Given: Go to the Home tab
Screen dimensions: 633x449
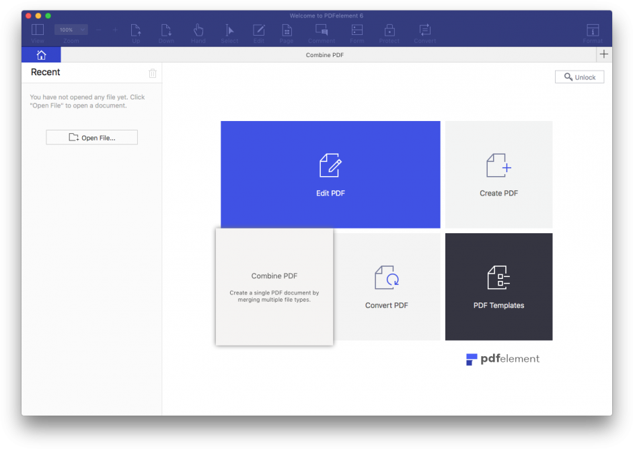Looking at the screenshot, I should (x=40, y=54).
